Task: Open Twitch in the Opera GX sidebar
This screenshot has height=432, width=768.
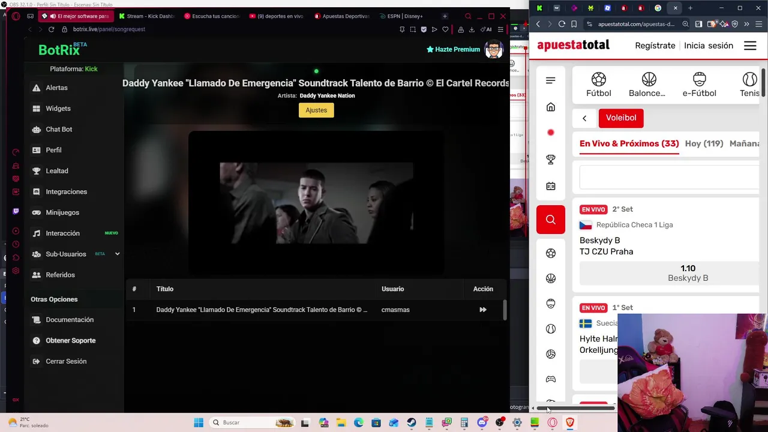Action: tap(16, 211)
